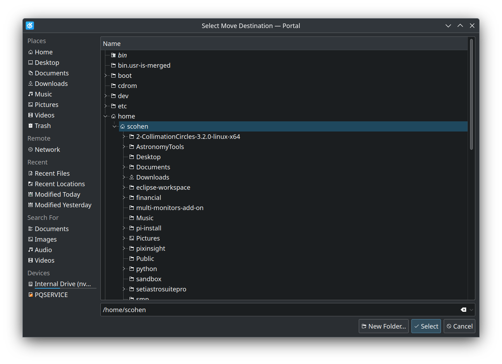The height and width of the screenshot is (364, 502).
Task: Expand the boot folder
Action: point(106,76)
